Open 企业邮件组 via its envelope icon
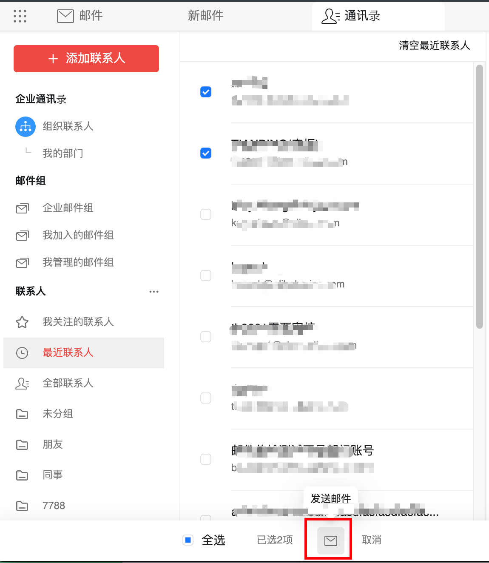Viewport: 489px width, 563px height. click(22, 208)
